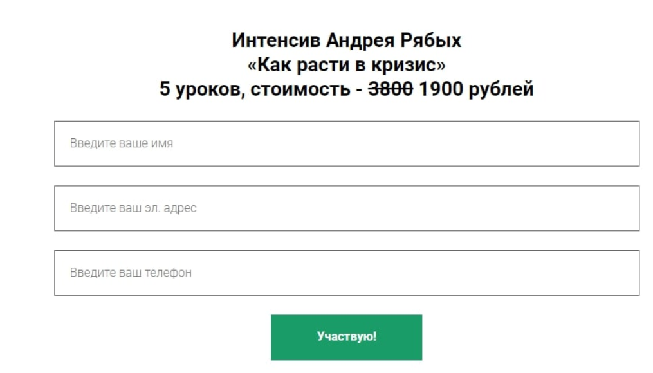The image size is (653, 373).
Task: Click the word 'рублей' after the price
Action: tap(501, 89)
